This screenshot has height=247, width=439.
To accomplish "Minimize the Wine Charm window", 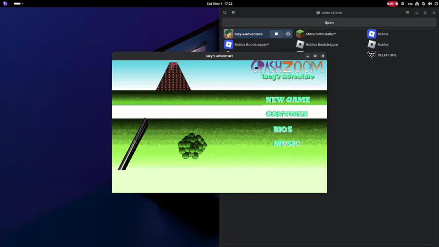I will pos(417,13).
